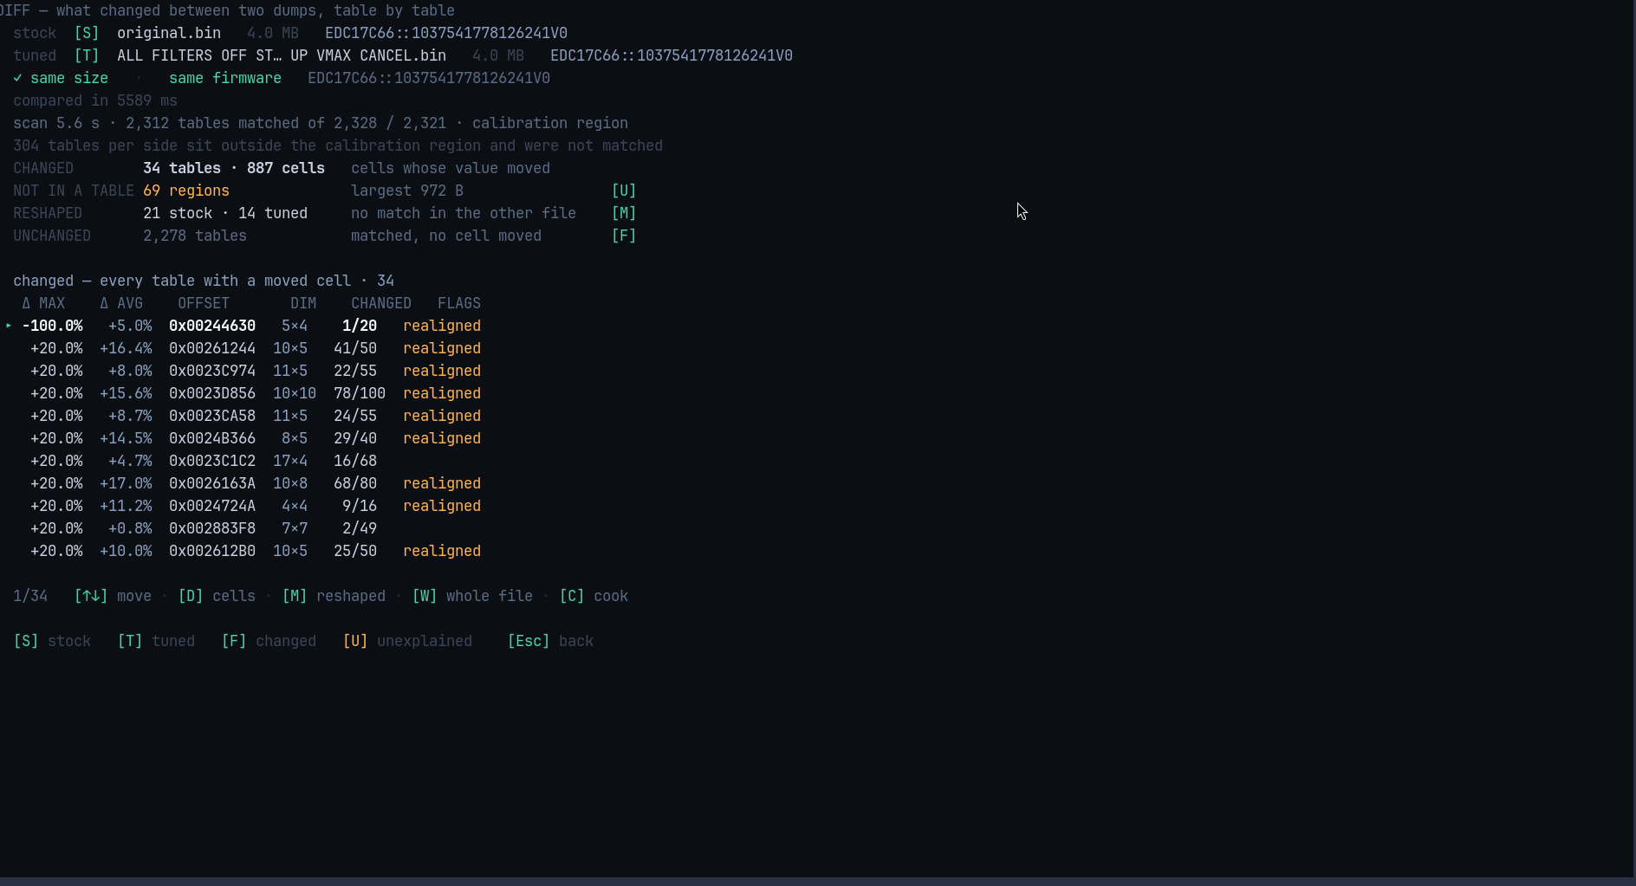Select the ALL FILTERS OFF tuned file name
The image size is (1636, 886).
(x=282, y=55)
